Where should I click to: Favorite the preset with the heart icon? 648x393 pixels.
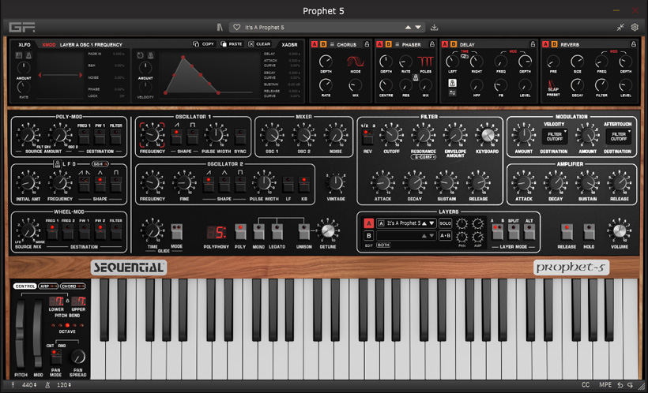point(236,28)
